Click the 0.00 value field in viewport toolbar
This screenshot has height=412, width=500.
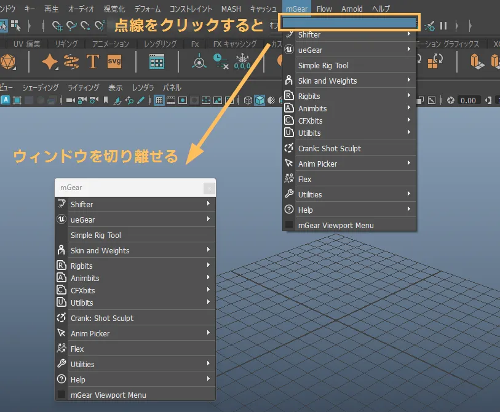(469, 100)
